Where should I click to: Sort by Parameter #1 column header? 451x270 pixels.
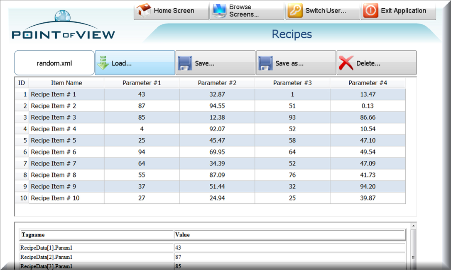point(142,83)
